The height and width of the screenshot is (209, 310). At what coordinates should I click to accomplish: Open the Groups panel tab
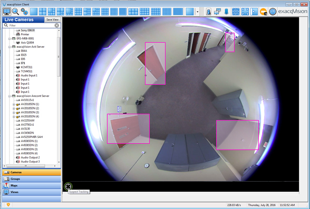click(32, 179)
